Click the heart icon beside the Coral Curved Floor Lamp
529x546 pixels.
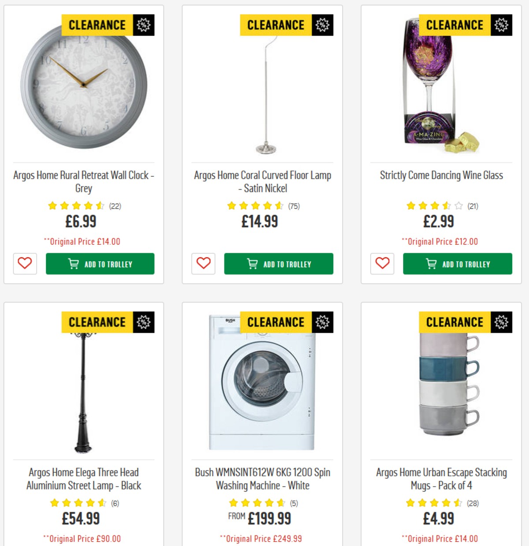coord(203,264)
